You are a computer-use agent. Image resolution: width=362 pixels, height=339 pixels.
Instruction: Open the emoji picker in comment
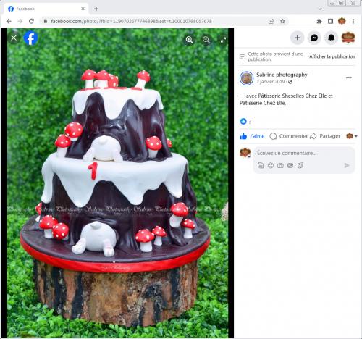[271, 165]
